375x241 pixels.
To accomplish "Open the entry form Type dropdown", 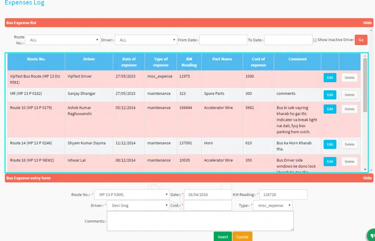I will (x=273, y=205).
